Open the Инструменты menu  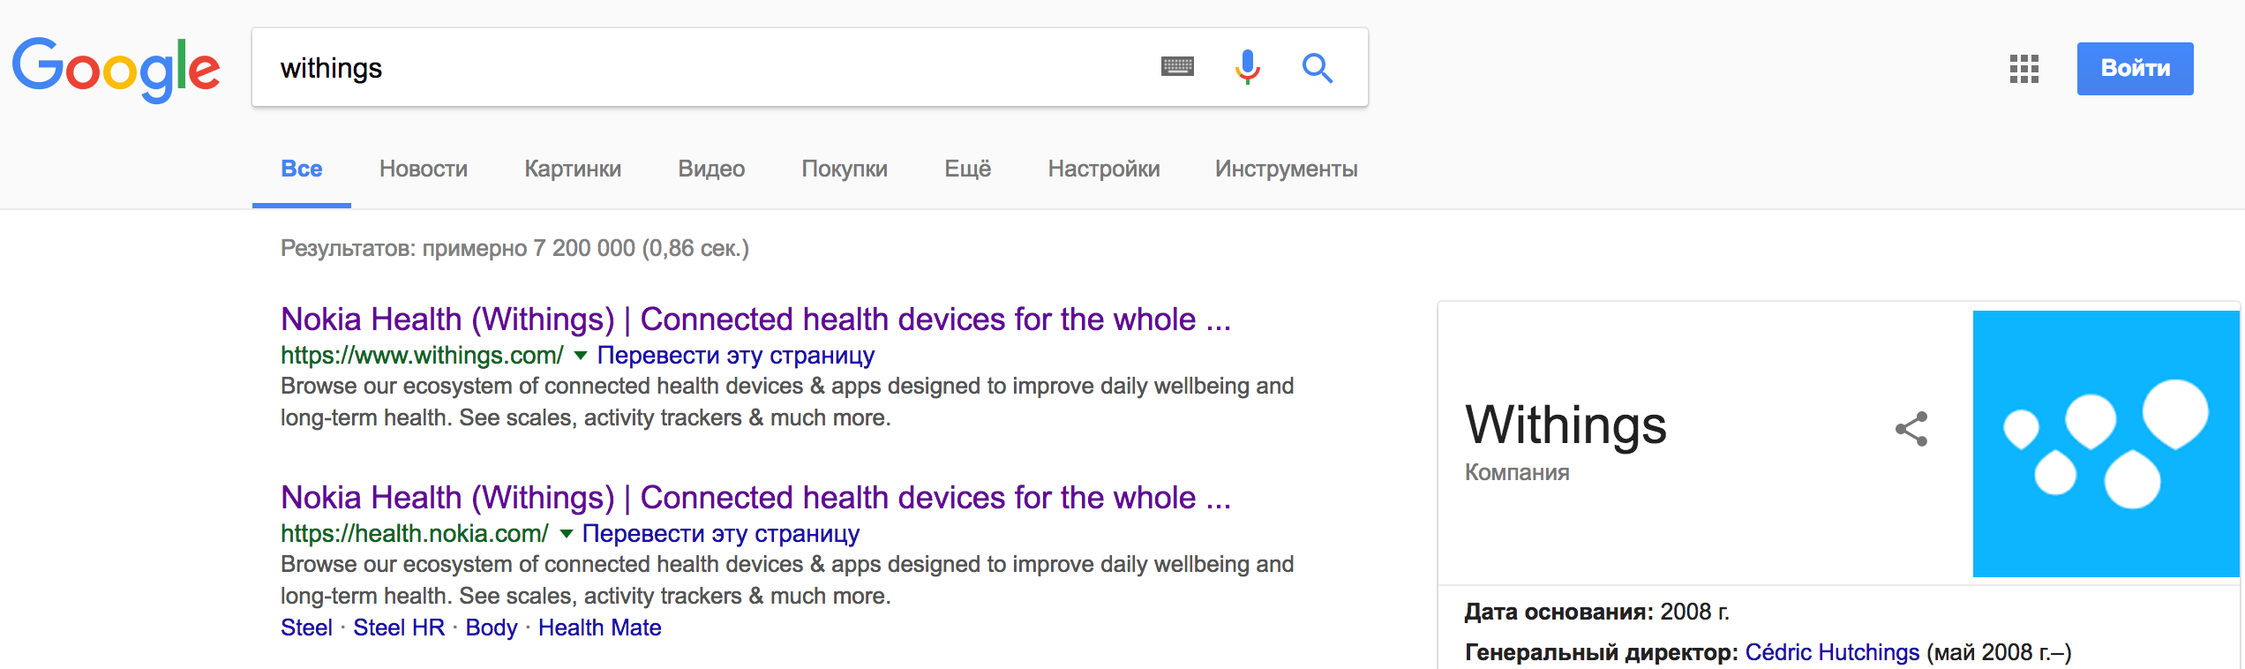(x=1285, y=169)
